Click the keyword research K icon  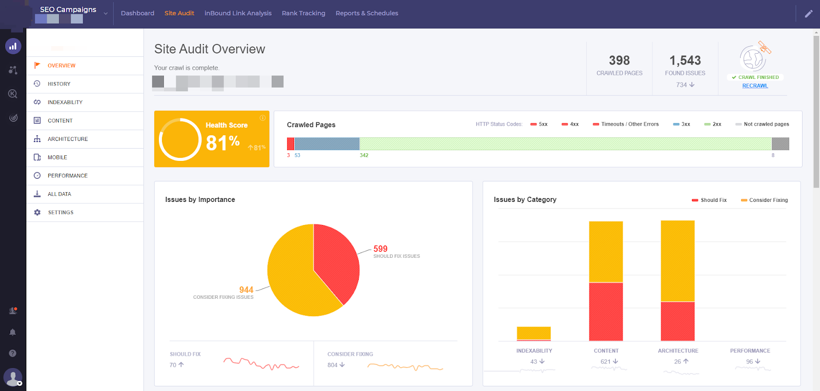(13, 94)
